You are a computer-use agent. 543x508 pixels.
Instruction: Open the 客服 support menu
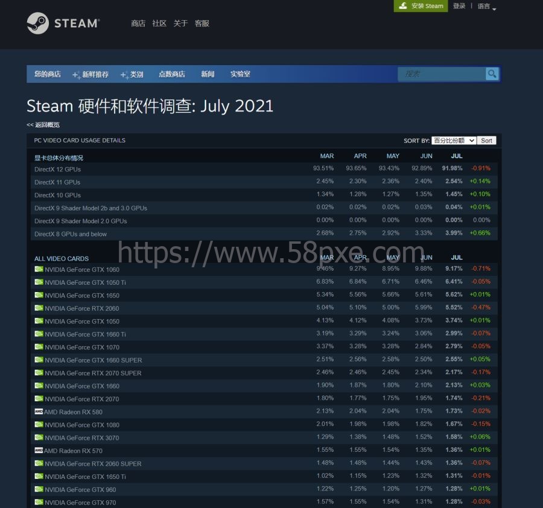(x=202, y=23)
